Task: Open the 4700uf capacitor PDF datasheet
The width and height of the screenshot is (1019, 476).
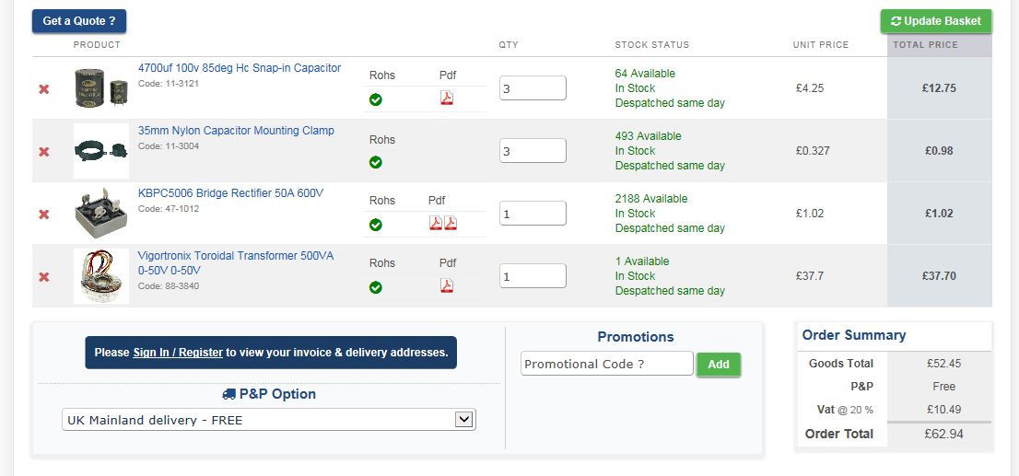Action: coord(447,99)
